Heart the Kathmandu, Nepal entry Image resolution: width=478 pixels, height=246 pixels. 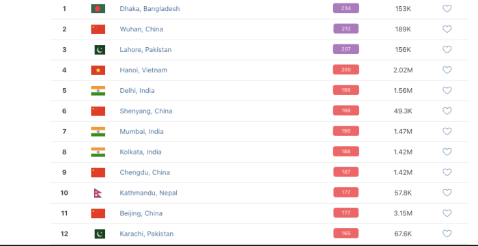coord(447,193)
